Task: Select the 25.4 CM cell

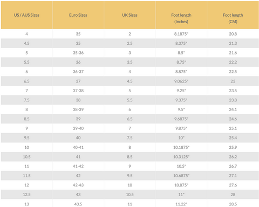Action: 233,138
